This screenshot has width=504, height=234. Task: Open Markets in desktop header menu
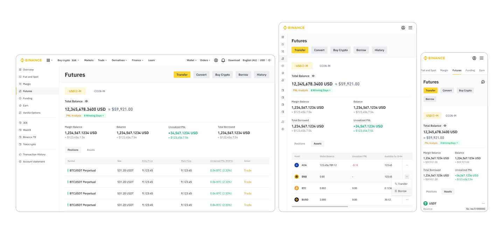[x=89, y=60]
